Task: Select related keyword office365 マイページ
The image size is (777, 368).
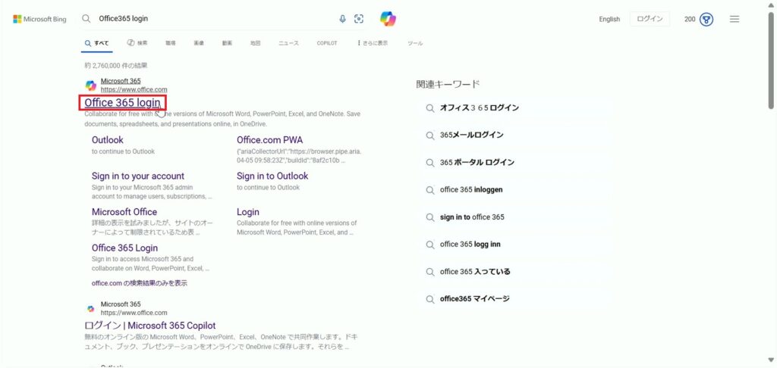Action: pos(475,299)
